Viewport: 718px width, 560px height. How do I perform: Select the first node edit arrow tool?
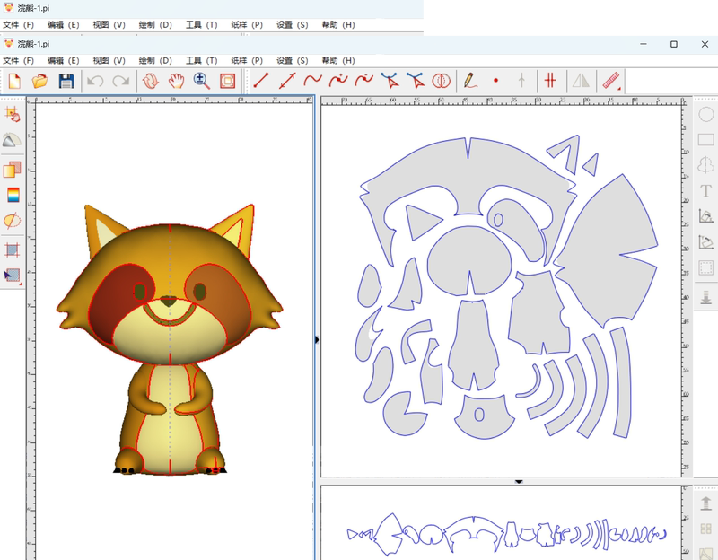click(390, 80)
